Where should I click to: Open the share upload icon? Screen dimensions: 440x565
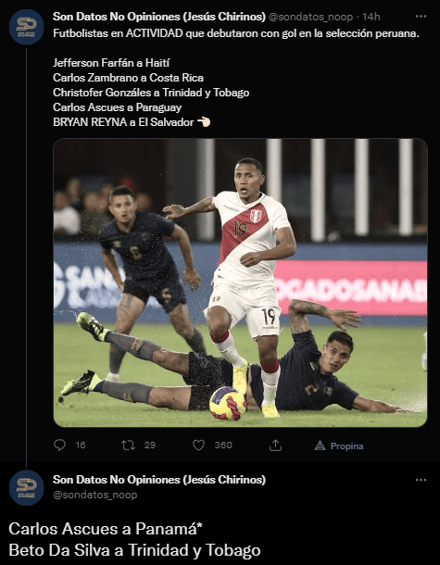pyautogui.click(x=275, y=446)
